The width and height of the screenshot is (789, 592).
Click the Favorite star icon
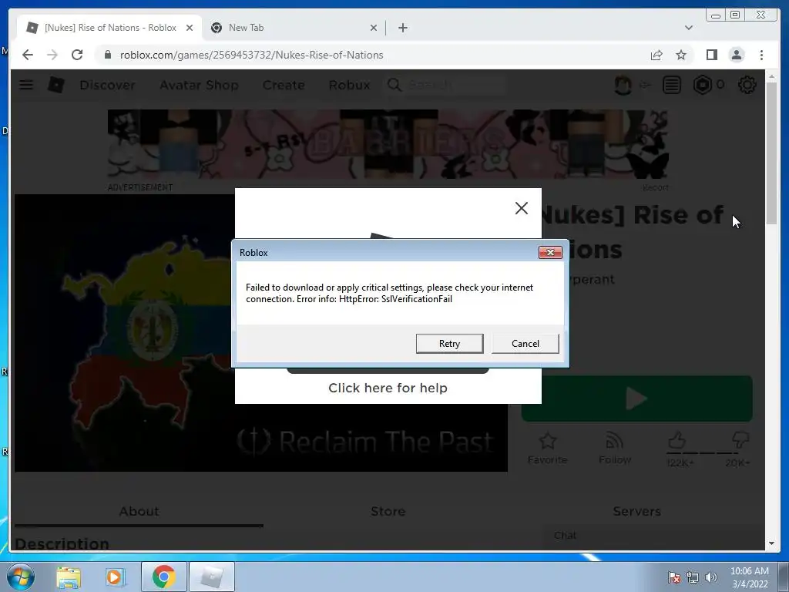(x=548, y=442)
